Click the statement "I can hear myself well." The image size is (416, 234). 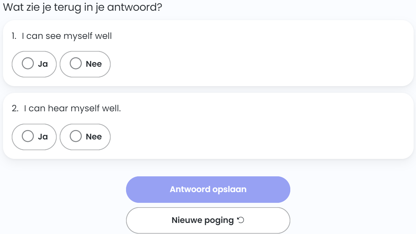(x=72, y=108)
